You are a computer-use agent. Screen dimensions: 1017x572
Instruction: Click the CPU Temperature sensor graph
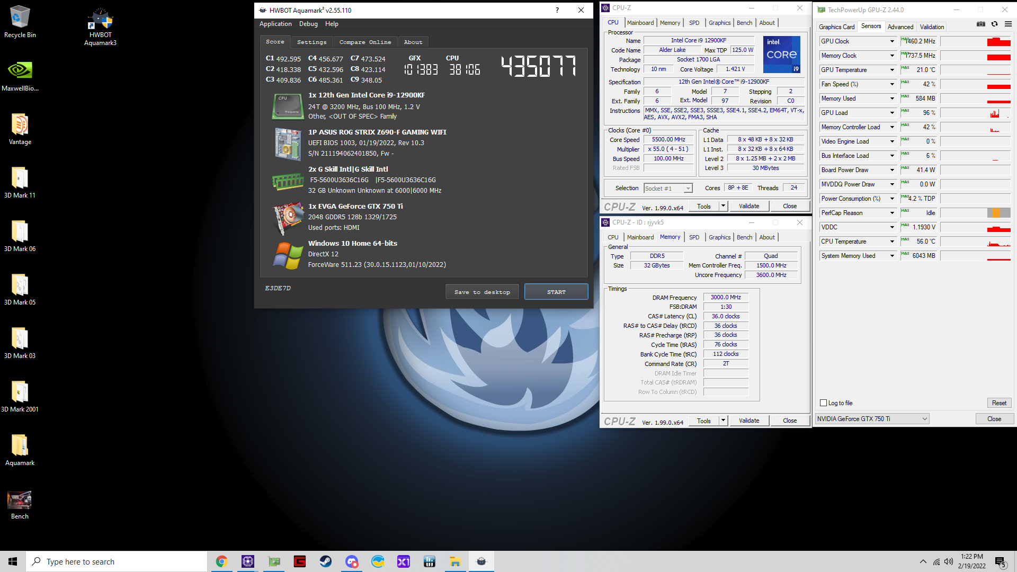pyautogui.click(x=975, y=242)
